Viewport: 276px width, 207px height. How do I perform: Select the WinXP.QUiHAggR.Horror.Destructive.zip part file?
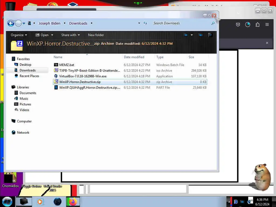click(130, 88)
